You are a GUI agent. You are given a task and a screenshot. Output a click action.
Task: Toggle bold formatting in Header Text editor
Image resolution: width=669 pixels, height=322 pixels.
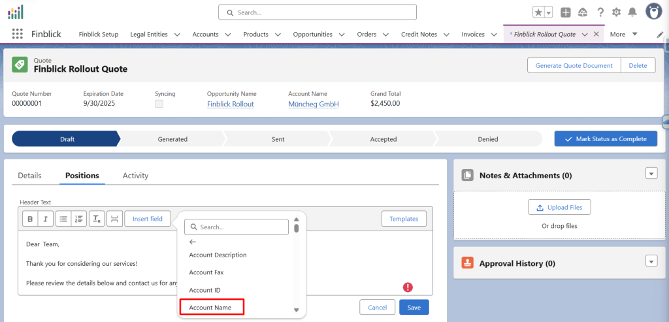(30, 219)
